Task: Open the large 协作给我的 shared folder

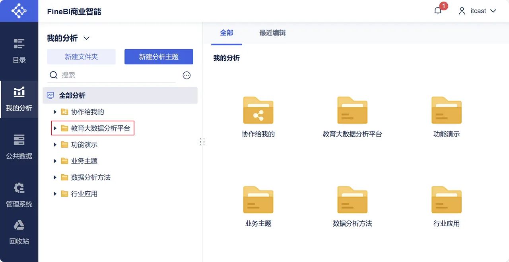Action: point(258,110)
